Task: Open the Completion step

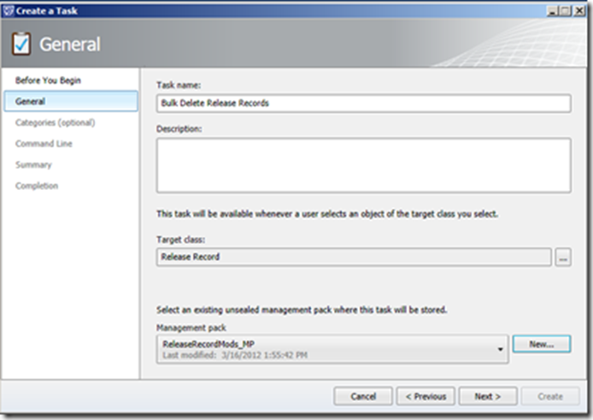Action: [37, 186]
